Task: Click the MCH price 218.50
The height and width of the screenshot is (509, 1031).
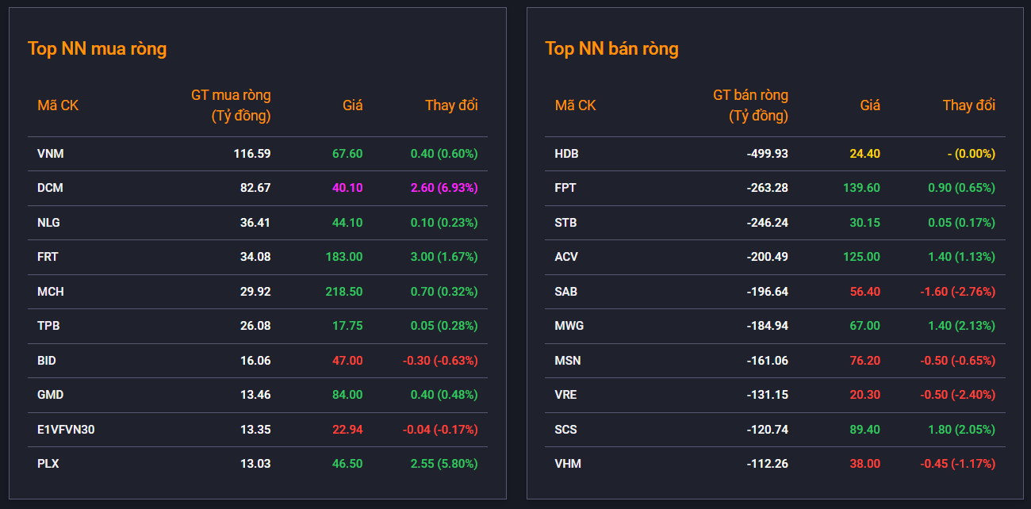Action: [344, 292]
